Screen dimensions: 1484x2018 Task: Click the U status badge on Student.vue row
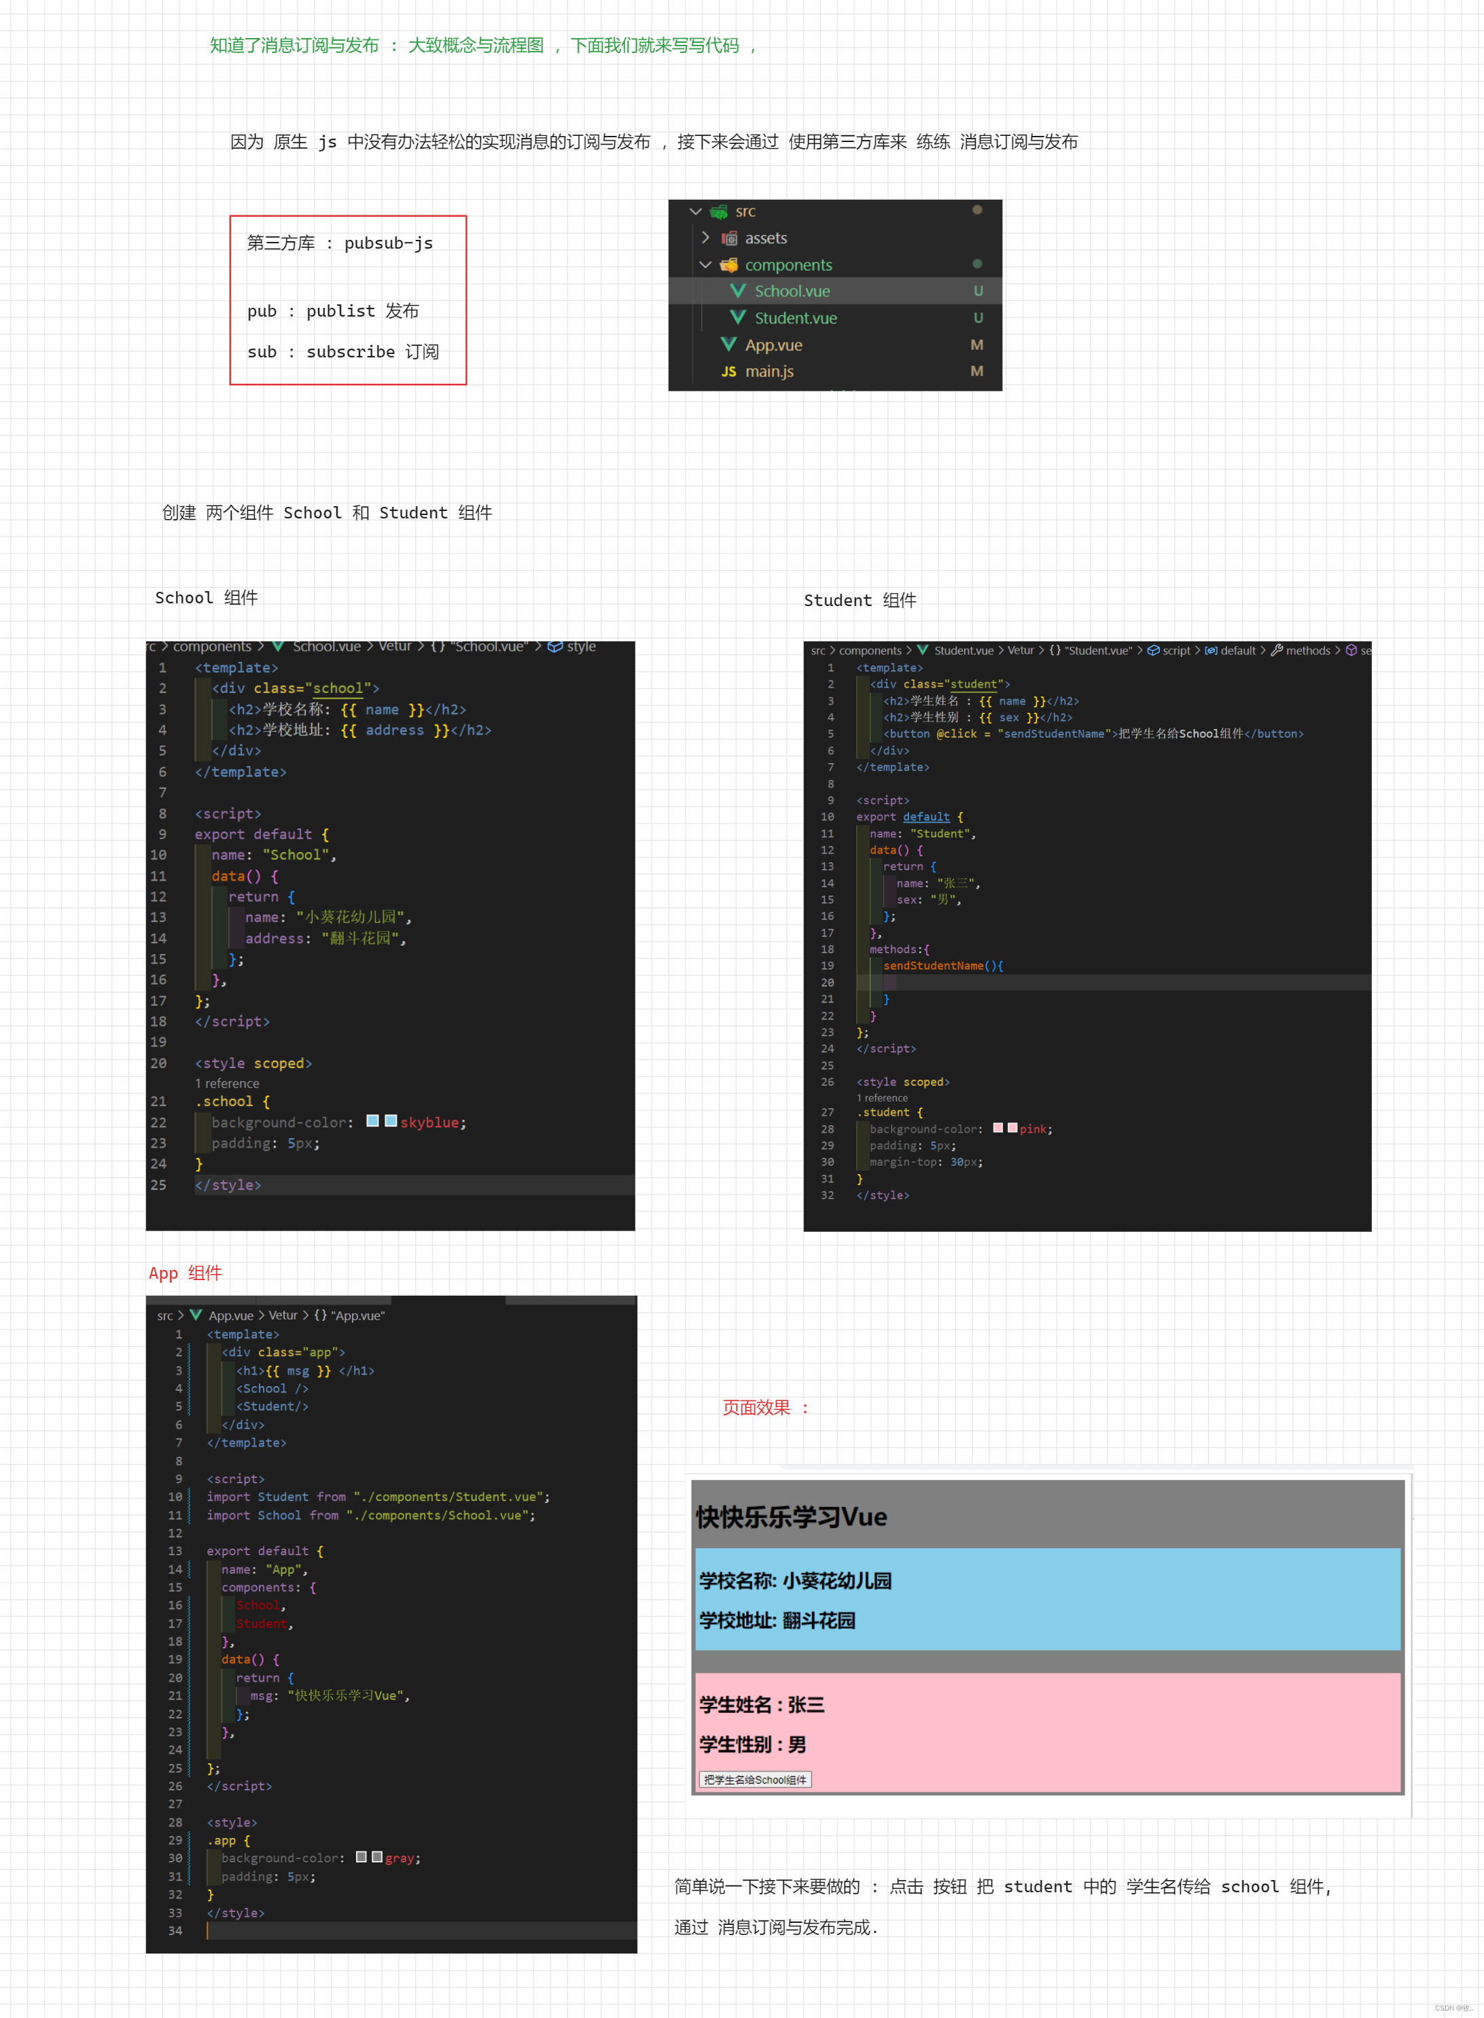(x=978, y=318)
